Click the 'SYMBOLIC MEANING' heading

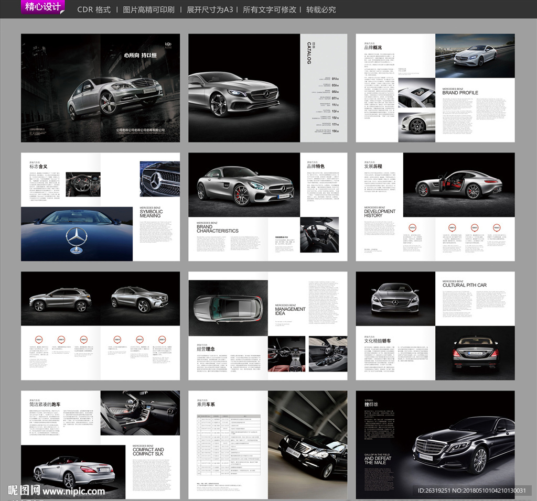(x=151, y=213)
